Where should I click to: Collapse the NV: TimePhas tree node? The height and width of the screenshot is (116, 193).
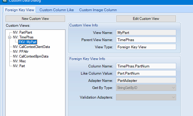tap(9, 37)
